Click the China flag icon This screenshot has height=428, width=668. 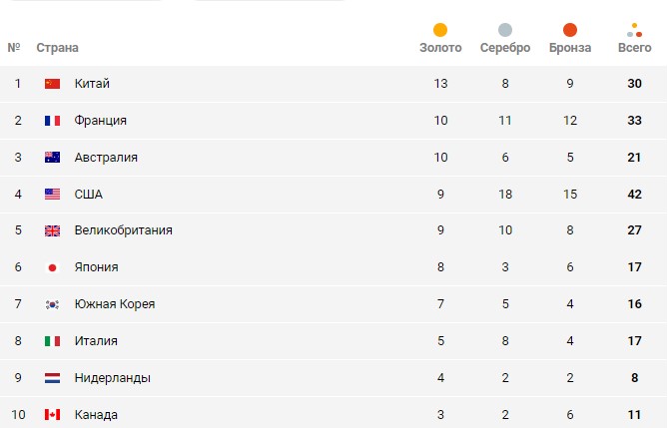[x=53, y=84]
